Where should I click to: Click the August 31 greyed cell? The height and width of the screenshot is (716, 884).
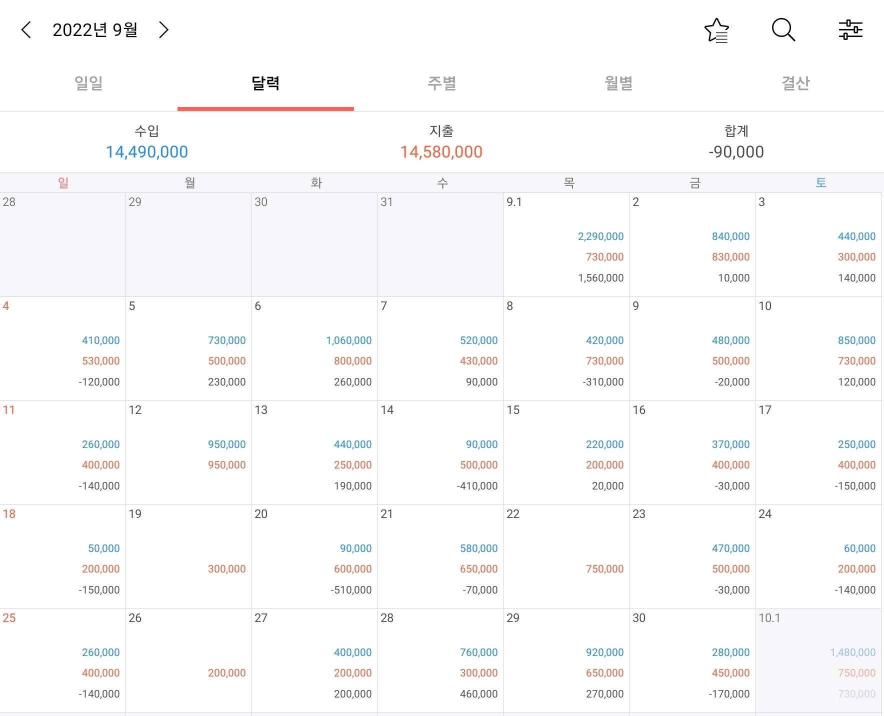pos(440,245)
